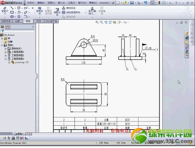This screenshot has height=148, width=195.
Task: Expand the 工程图视图1 tree node
Action: coord(6,52)
